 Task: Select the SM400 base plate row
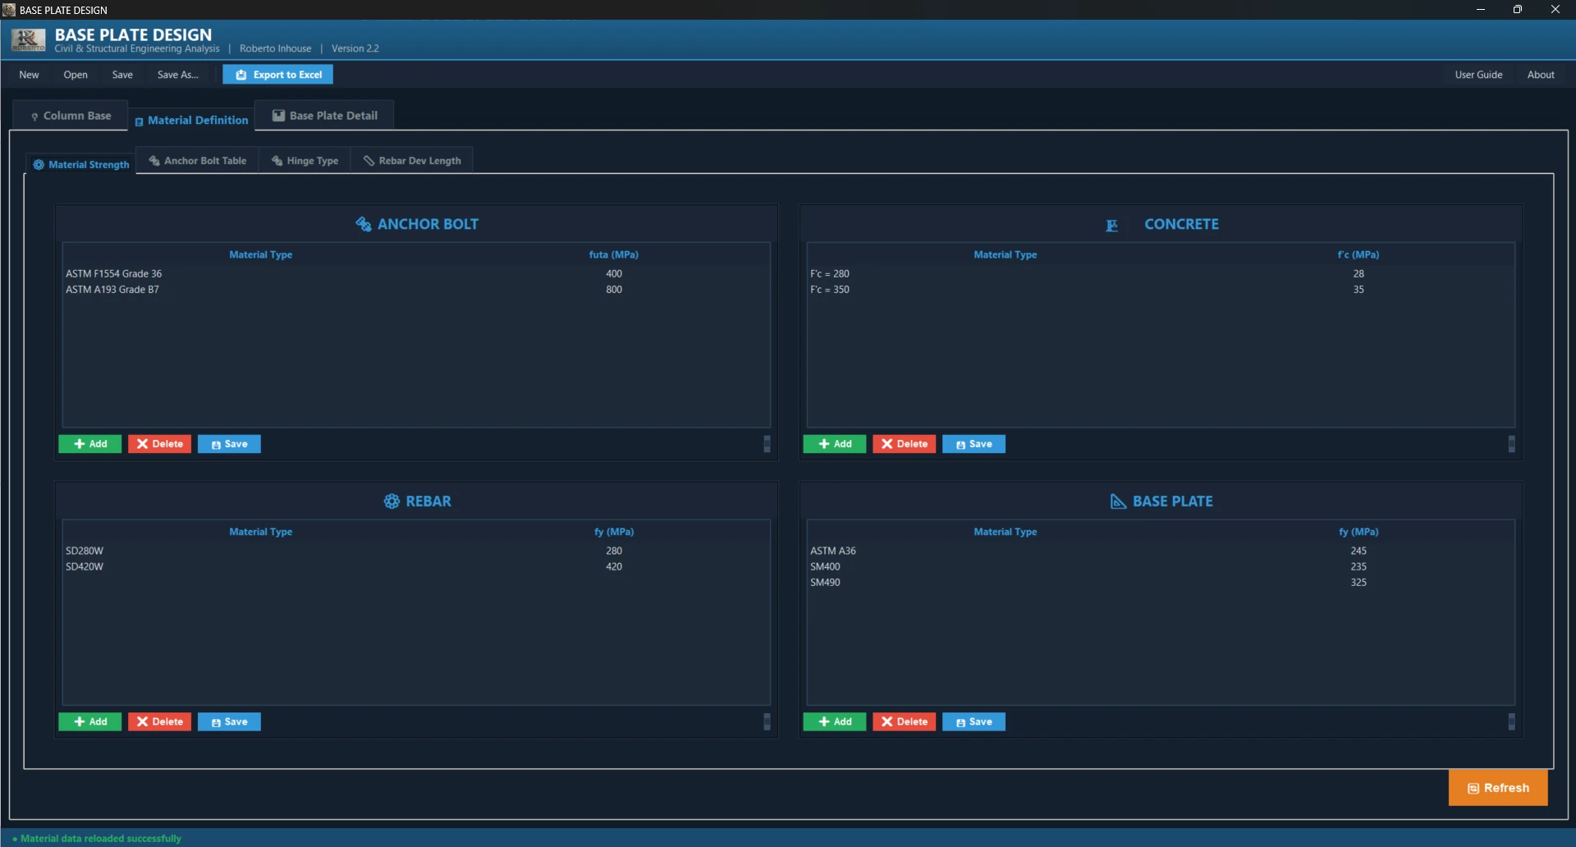coord(1161,567)
